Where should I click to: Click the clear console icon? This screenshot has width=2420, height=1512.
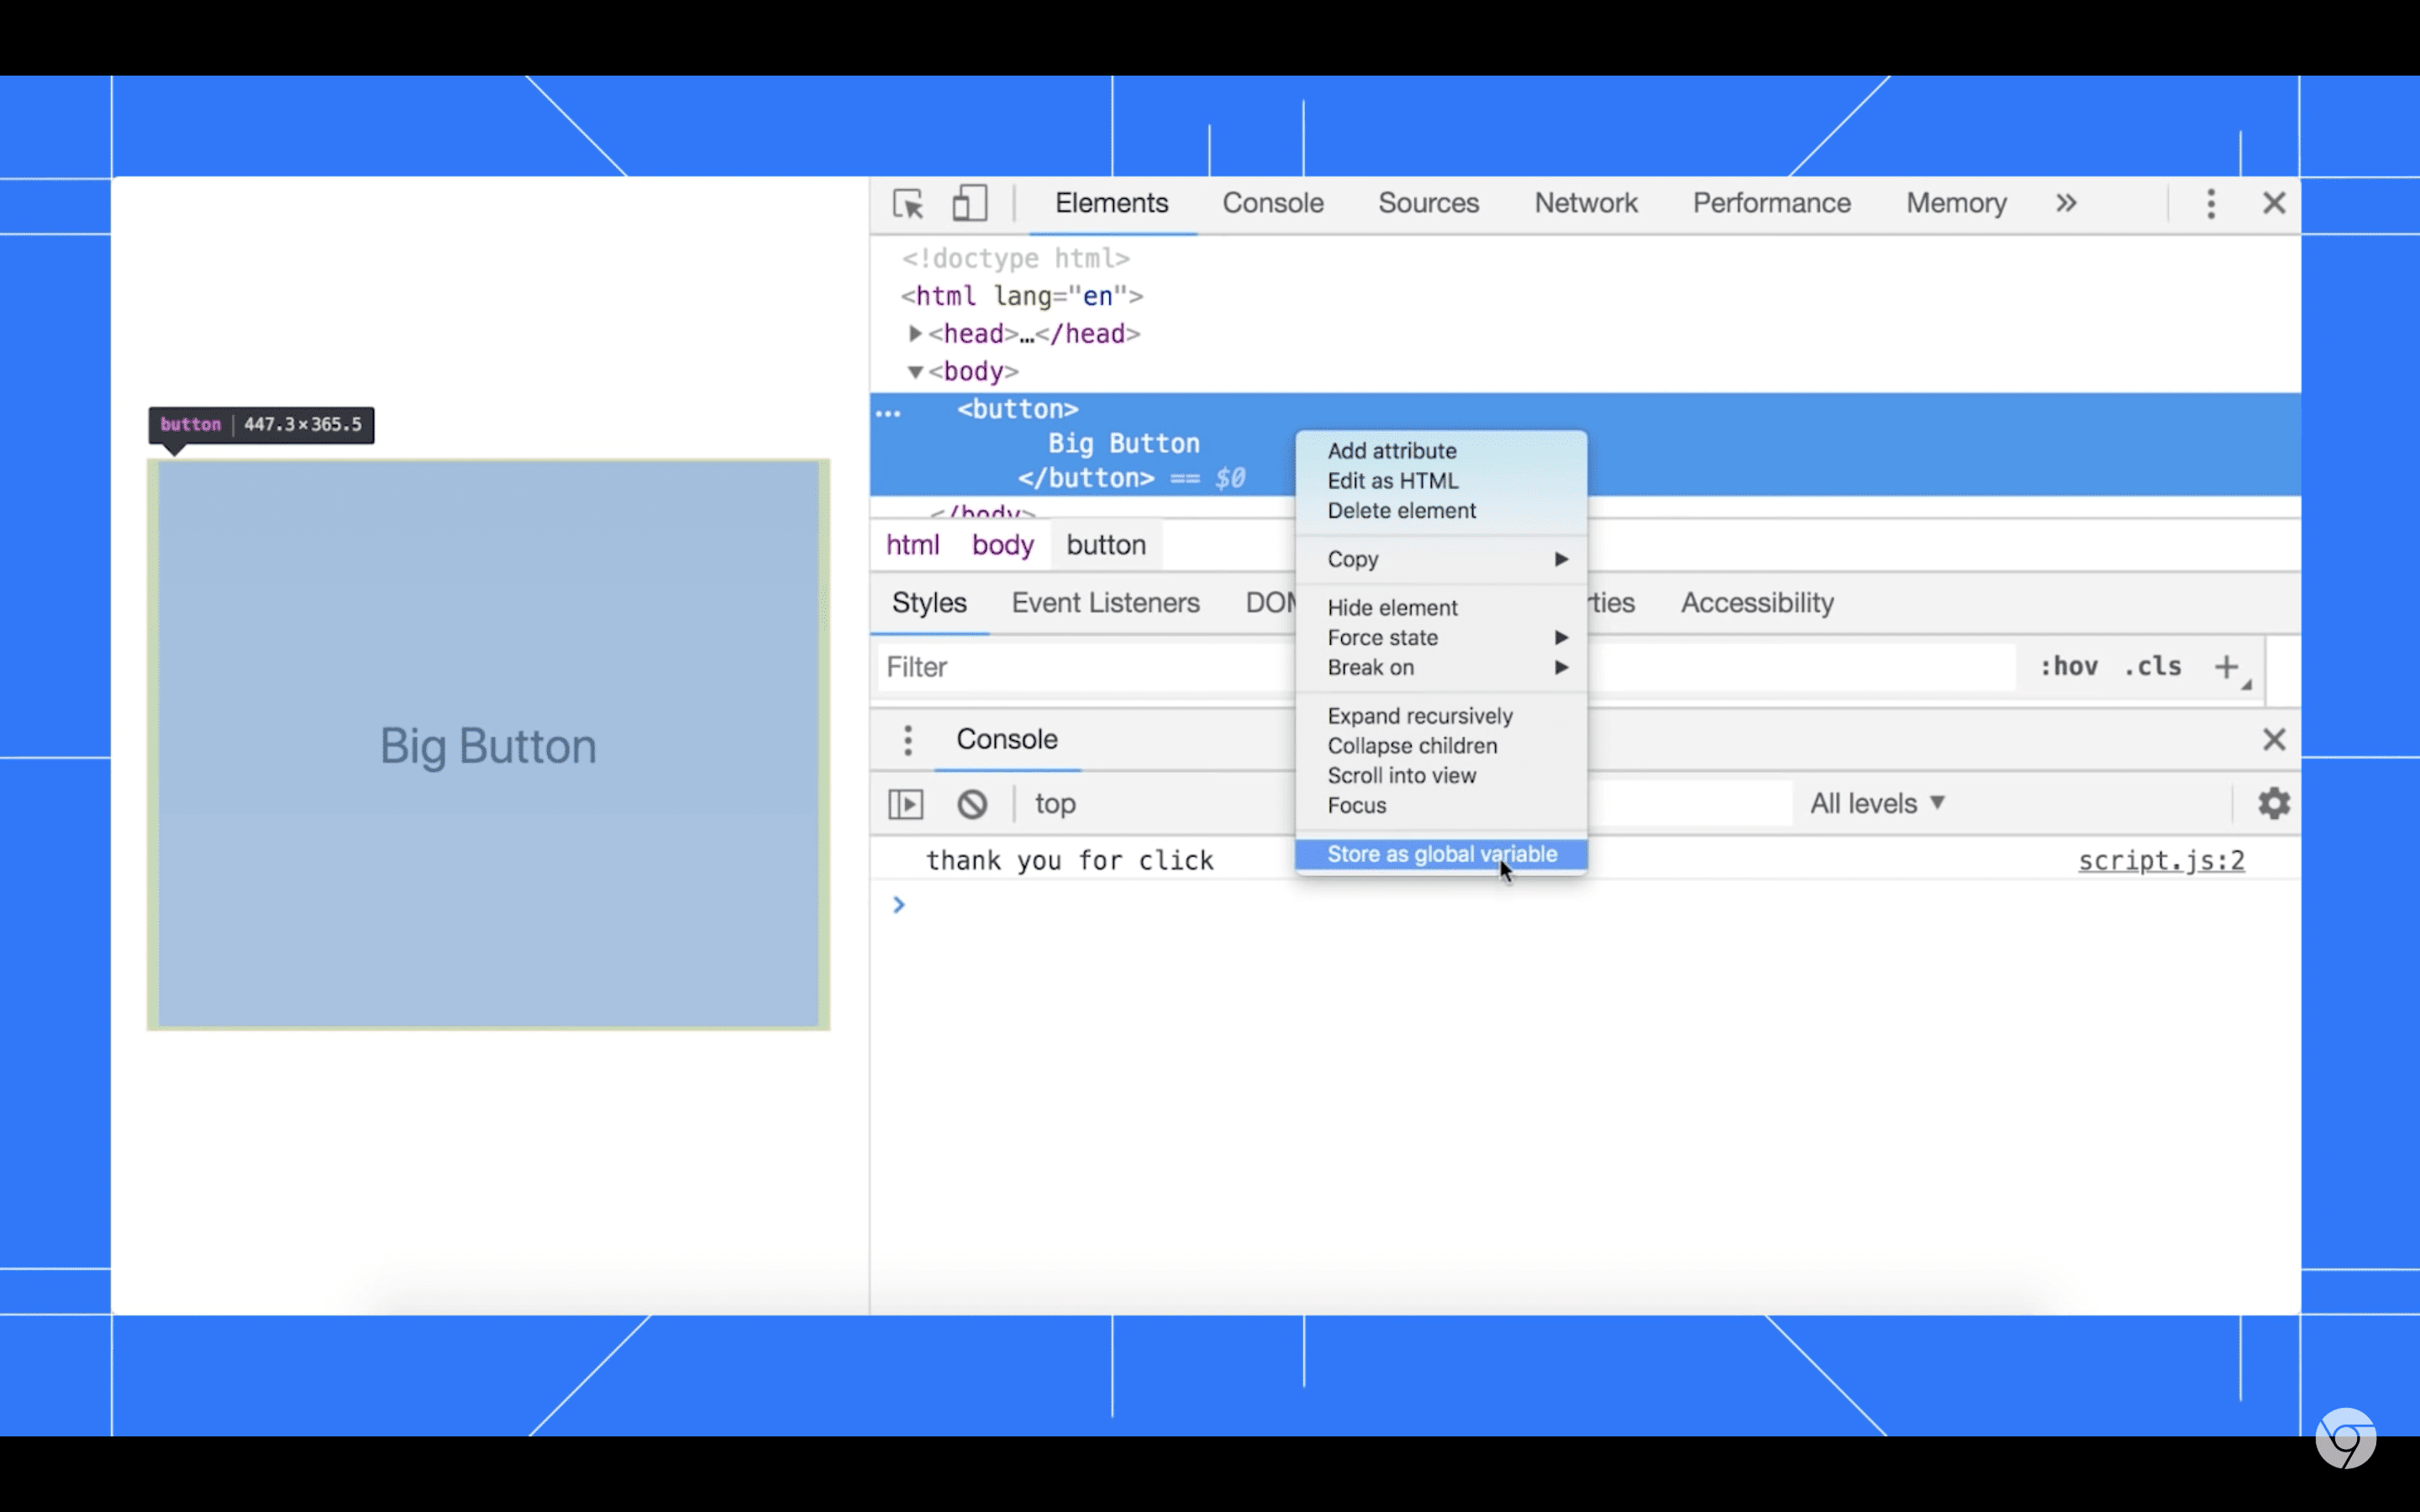point(972,803)
